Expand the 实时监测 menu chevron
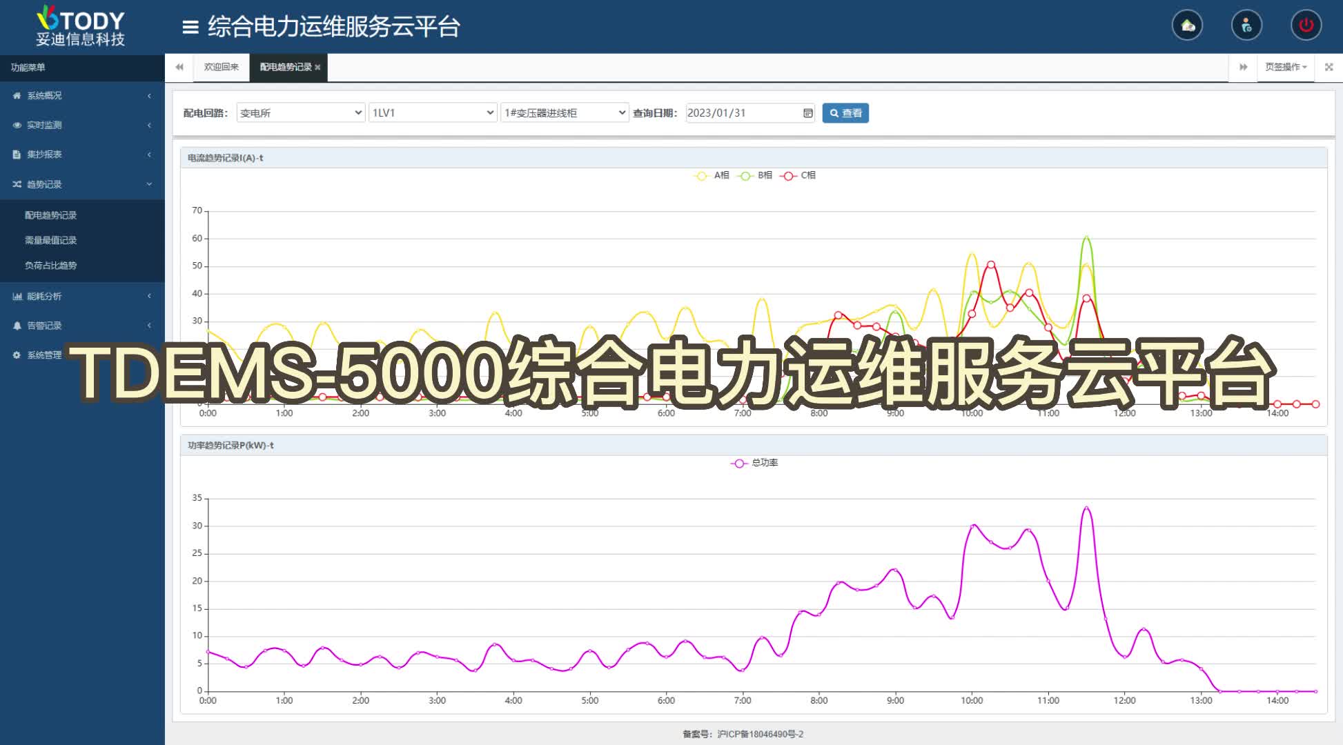The height and width of the screenshot is (745, 1343). pos(149,125)
